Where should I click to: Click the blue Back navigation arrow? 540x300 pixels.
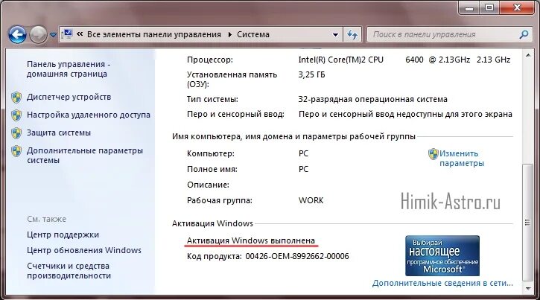17,34
